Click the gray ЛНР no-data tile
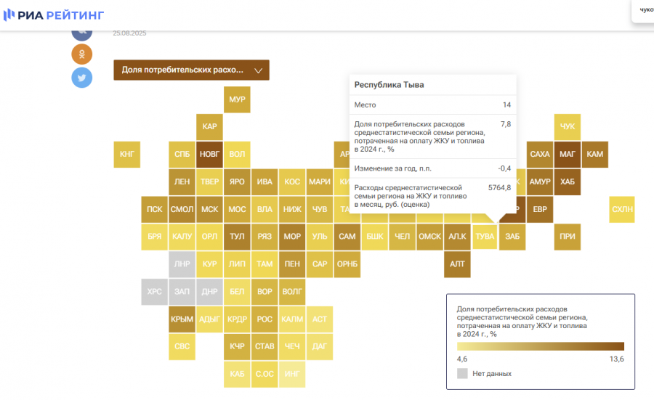Image resolution: width=654 pixels, height=400 pixels. (x=182, y=264)
